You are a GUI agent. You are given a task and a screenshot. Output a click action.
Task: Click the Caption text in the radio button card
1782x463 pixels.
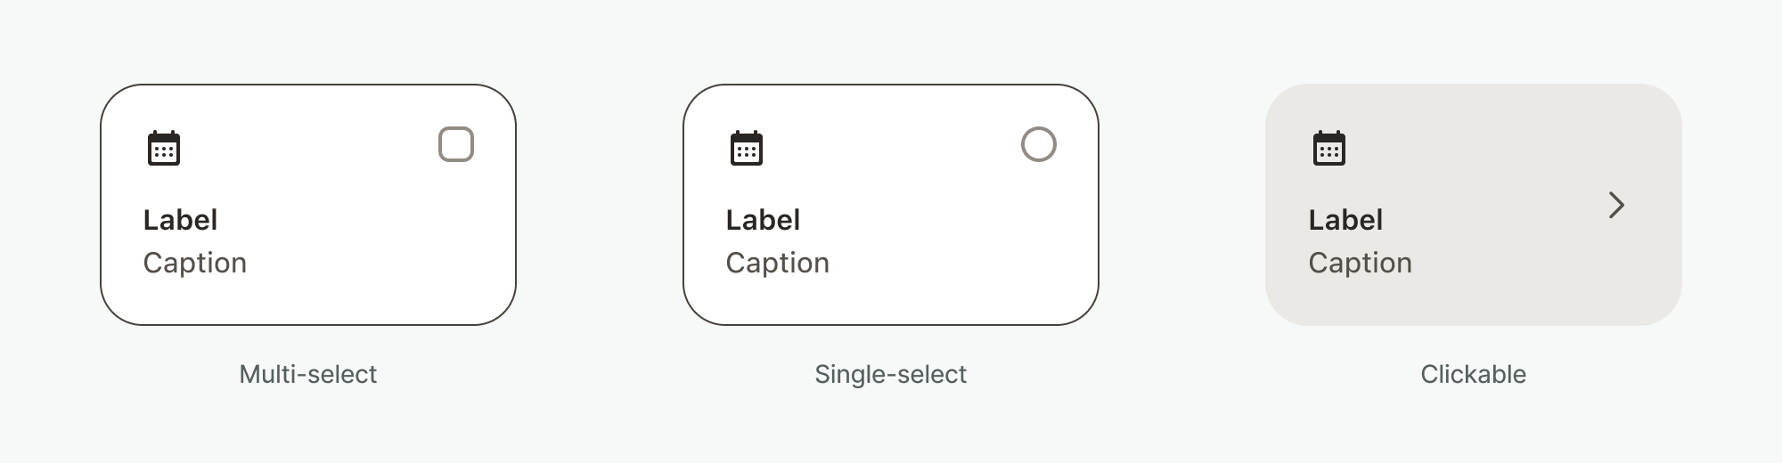(x=777, y=263)
